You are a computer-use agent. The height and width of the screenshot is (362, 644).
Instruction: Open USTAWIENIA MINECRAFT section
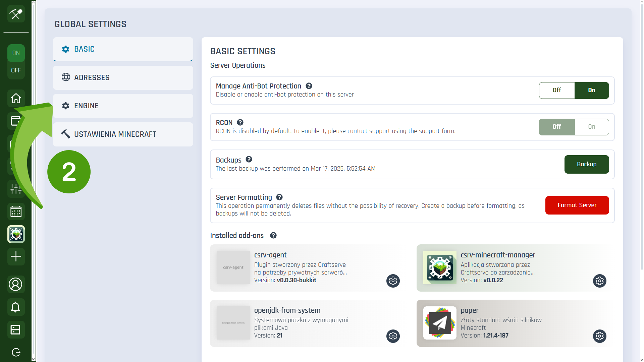pos(123,134)
